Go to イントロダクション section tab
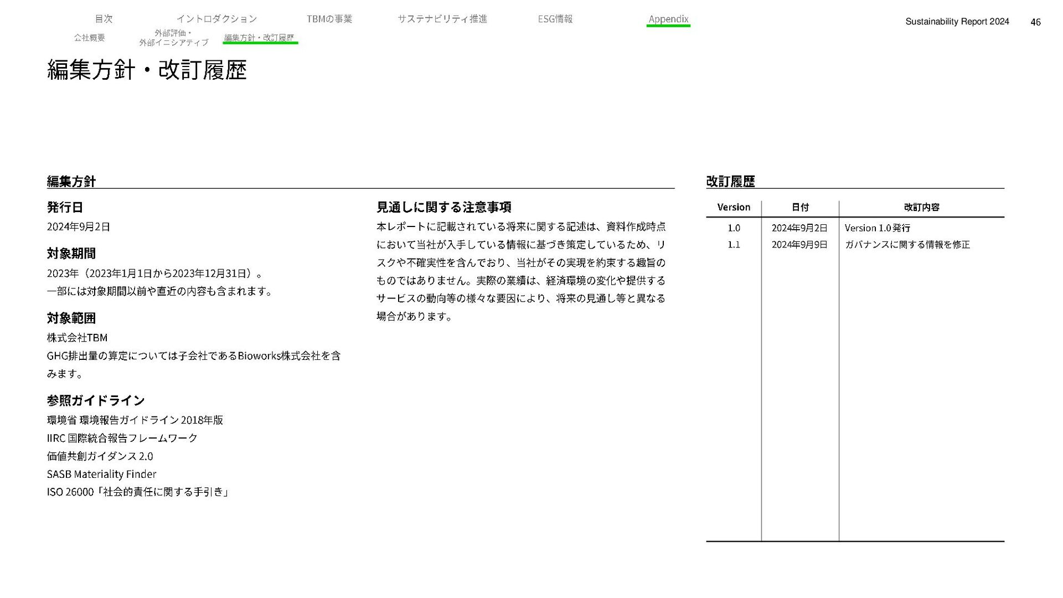The width and height of the screenshot is (1063, 598). 216,19
